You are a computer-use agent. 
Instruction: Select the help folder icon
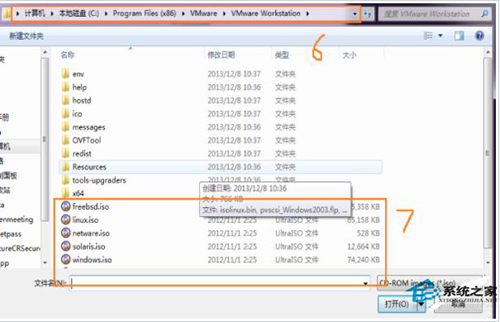tap(65, 87)
